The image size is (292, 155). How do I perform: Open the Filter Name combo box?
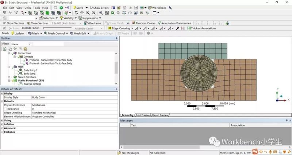click(21, 44)
